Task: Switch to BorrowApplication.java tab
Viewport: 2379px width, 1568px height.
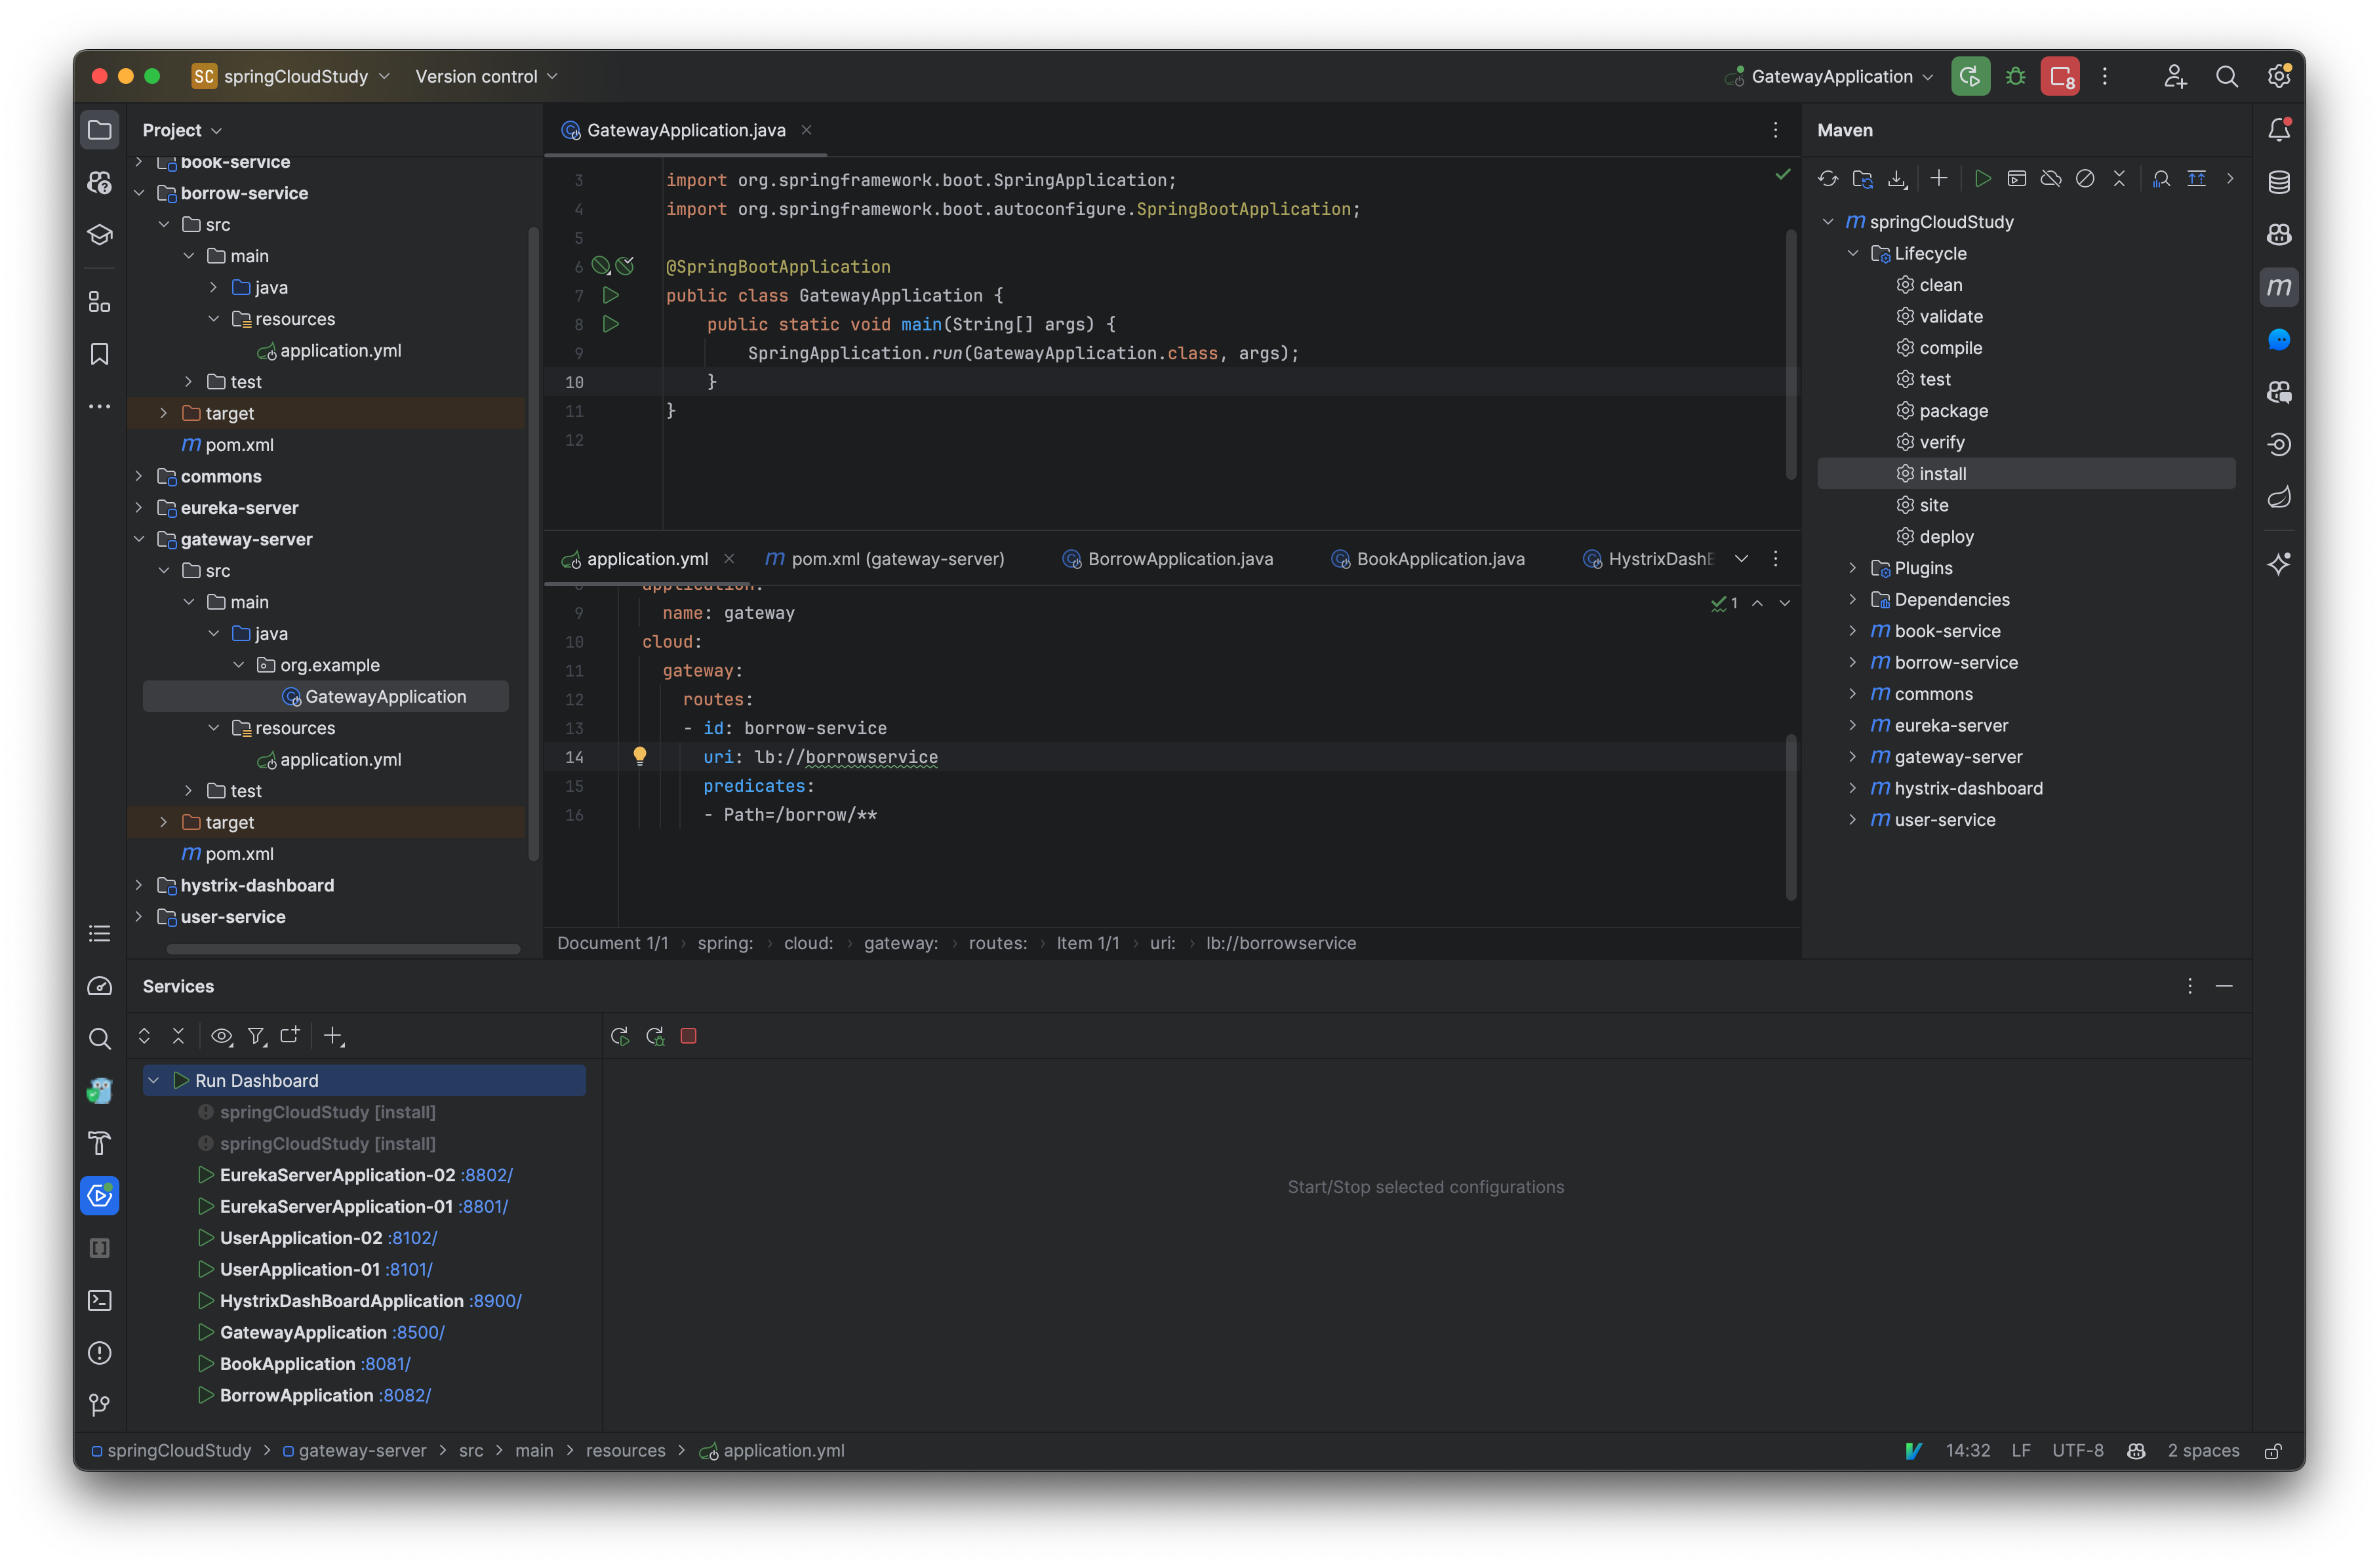Action: point(1167,559)
